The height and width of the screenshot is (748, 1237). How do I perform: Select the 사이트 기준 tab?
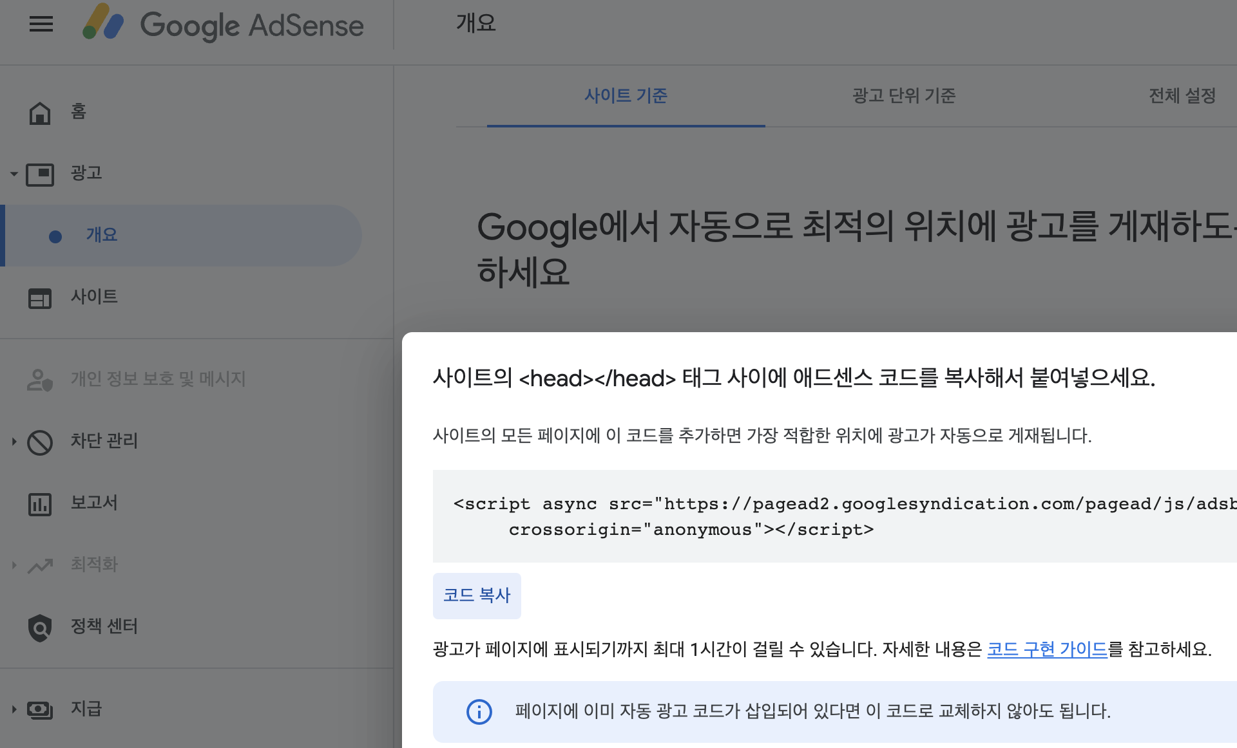(626, 96)
